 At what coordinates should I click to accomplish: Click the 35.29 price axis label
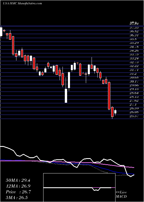click(x=134, y=43)
